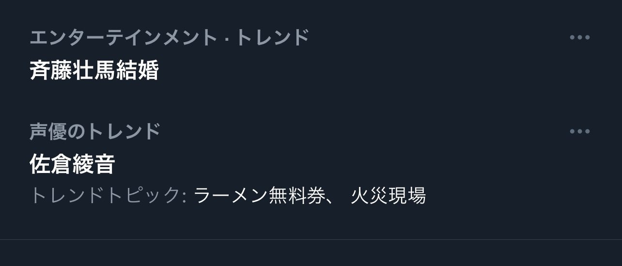Open the 斉藤壮馬結婚 trending topic
The width and height of the screenshot is (622, 266).
coord(94,71)
